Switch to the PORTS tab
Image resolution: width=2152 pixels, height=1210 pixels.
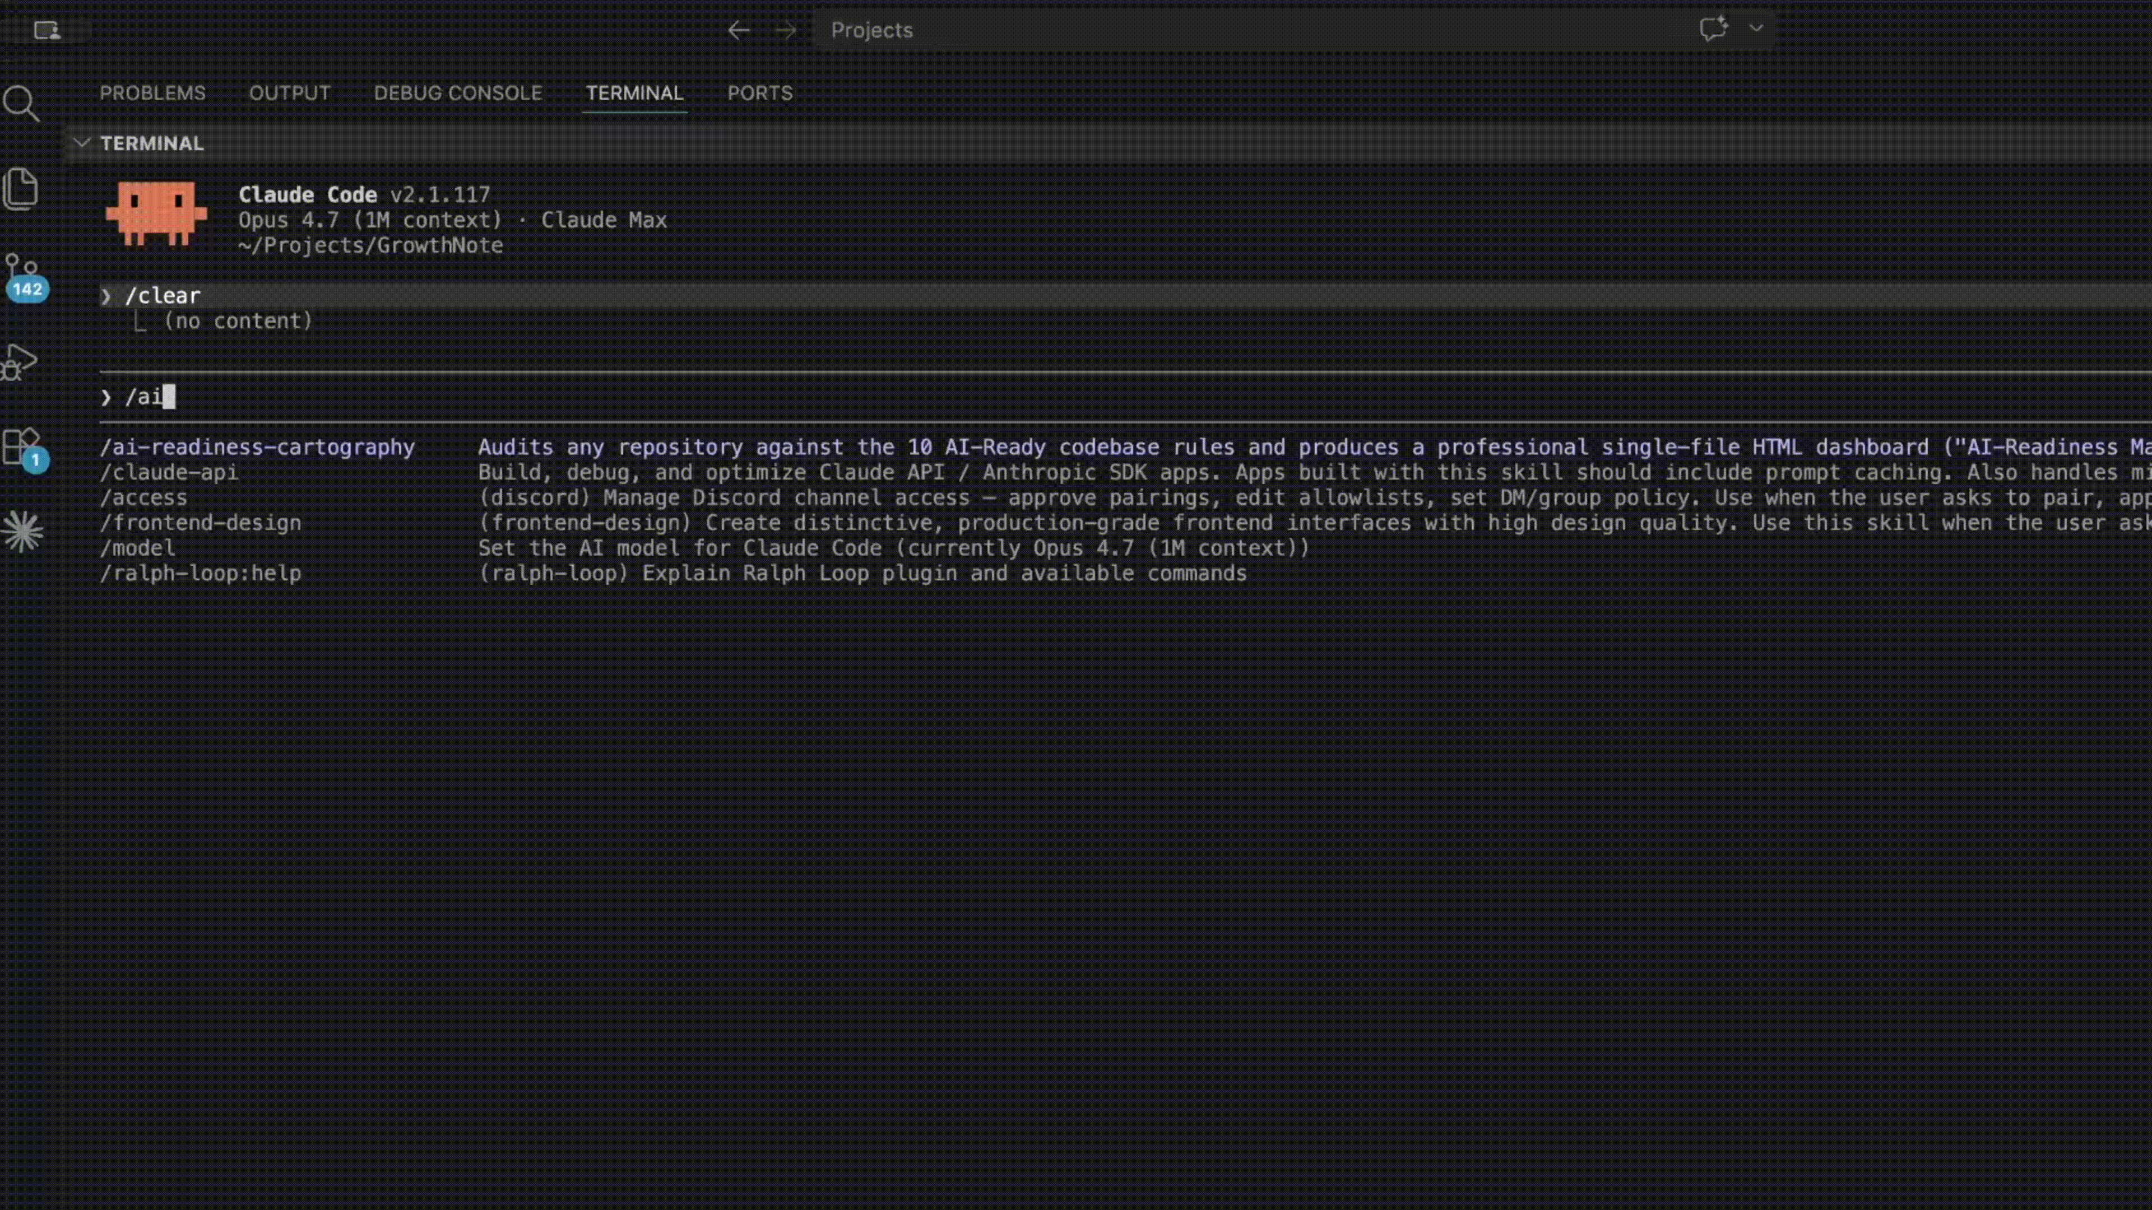760,92
